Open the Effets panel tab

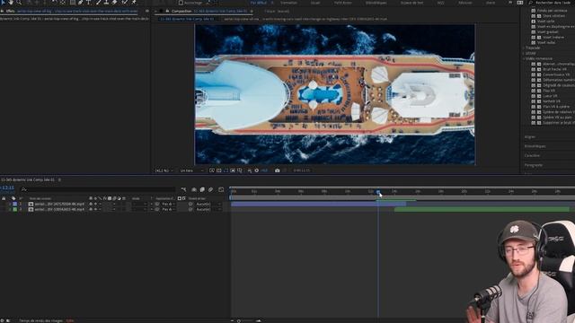click(10, 11)
